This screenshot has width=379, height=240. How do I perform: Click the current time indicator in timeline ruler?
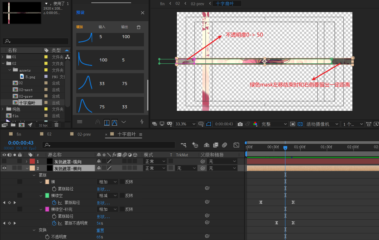285,148
